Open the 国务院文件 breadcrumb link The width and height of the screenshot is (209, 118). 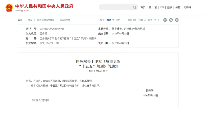65,20
